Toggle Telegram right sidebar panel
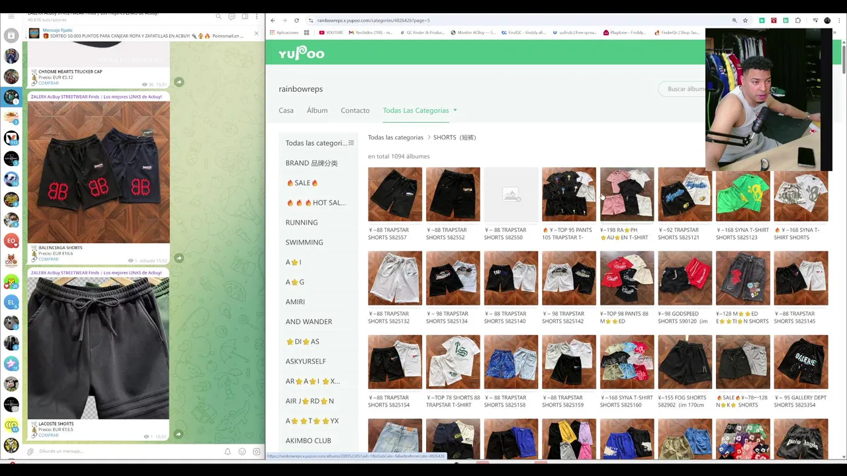847x476 pixels. (245, 16)
